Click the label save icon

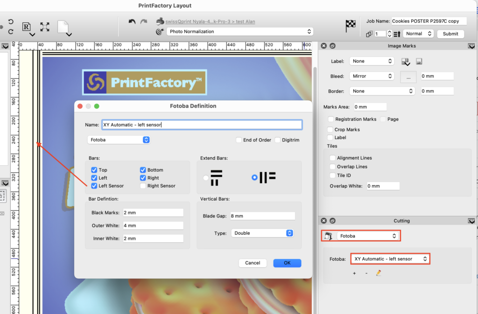coord(419,62)
